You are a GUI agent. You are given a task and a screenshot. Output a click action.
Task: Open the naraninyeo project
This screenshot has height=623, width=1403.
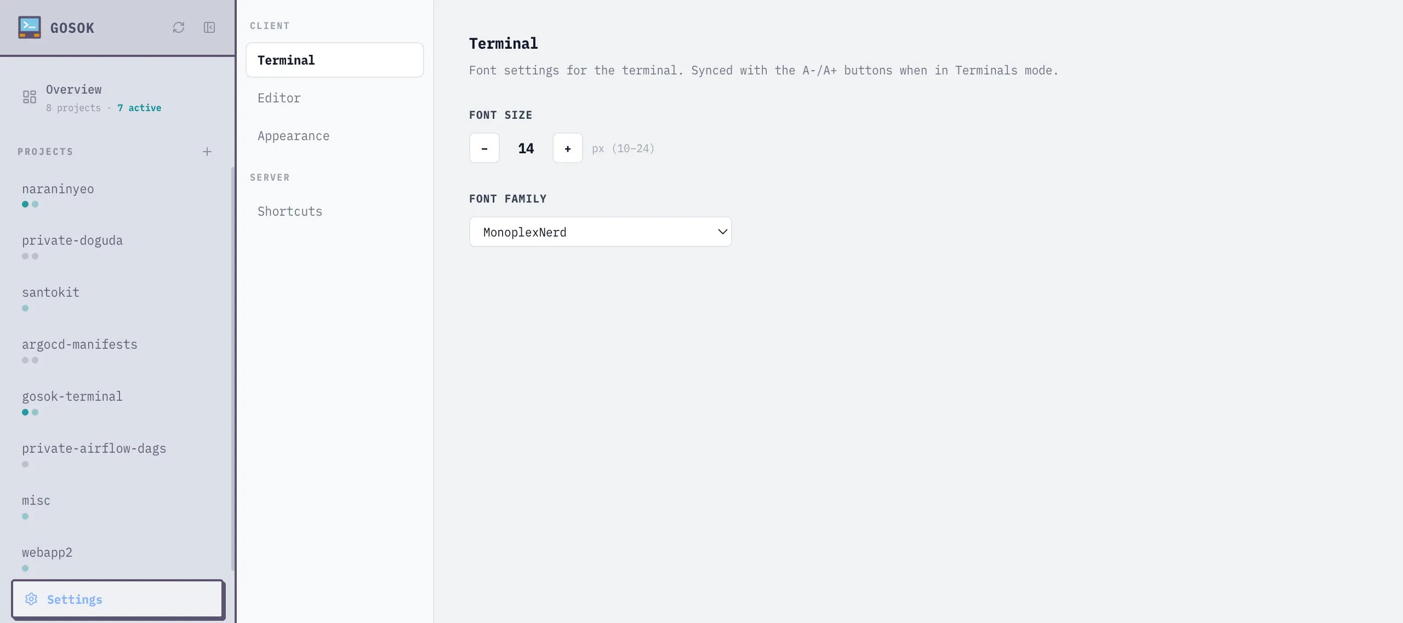click(x=58, y=189)
